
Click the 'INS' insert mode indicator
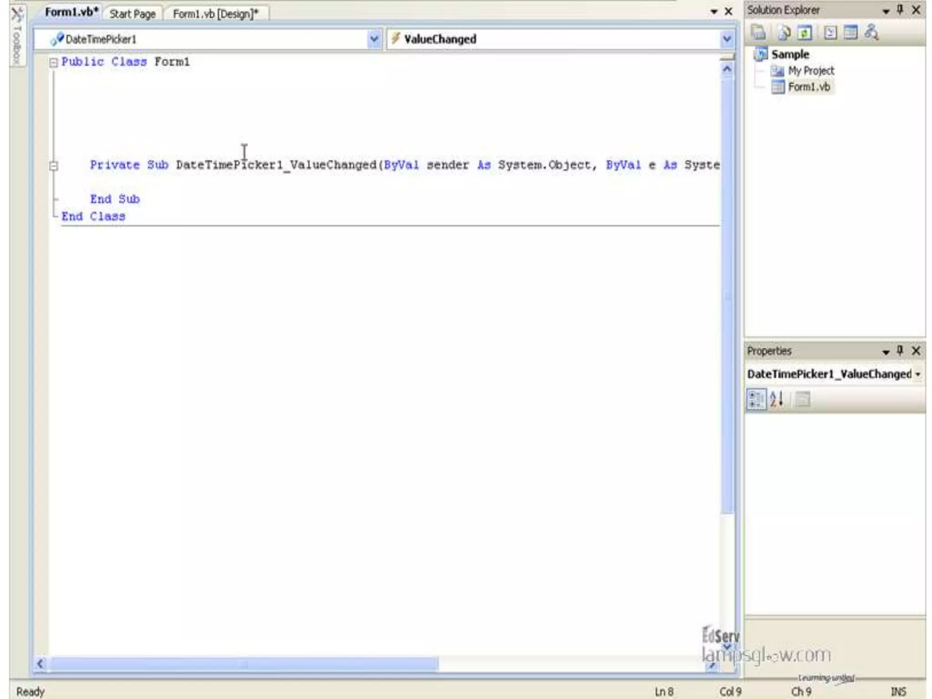898,692
